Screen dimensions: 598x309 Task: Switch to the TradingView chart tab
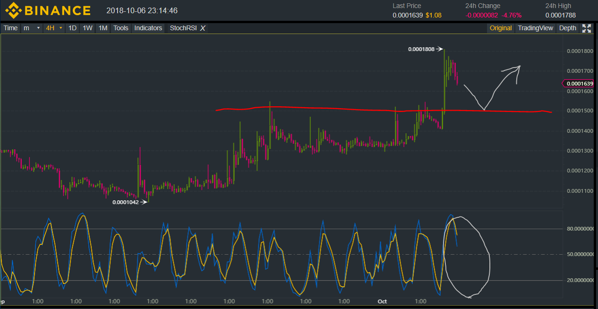(x=535, y=28)
